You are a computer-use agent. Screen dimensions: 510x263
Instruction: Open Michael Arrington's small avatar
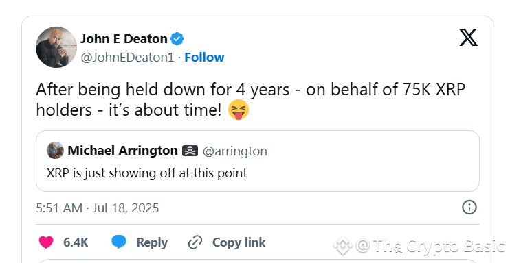point(55,151)
